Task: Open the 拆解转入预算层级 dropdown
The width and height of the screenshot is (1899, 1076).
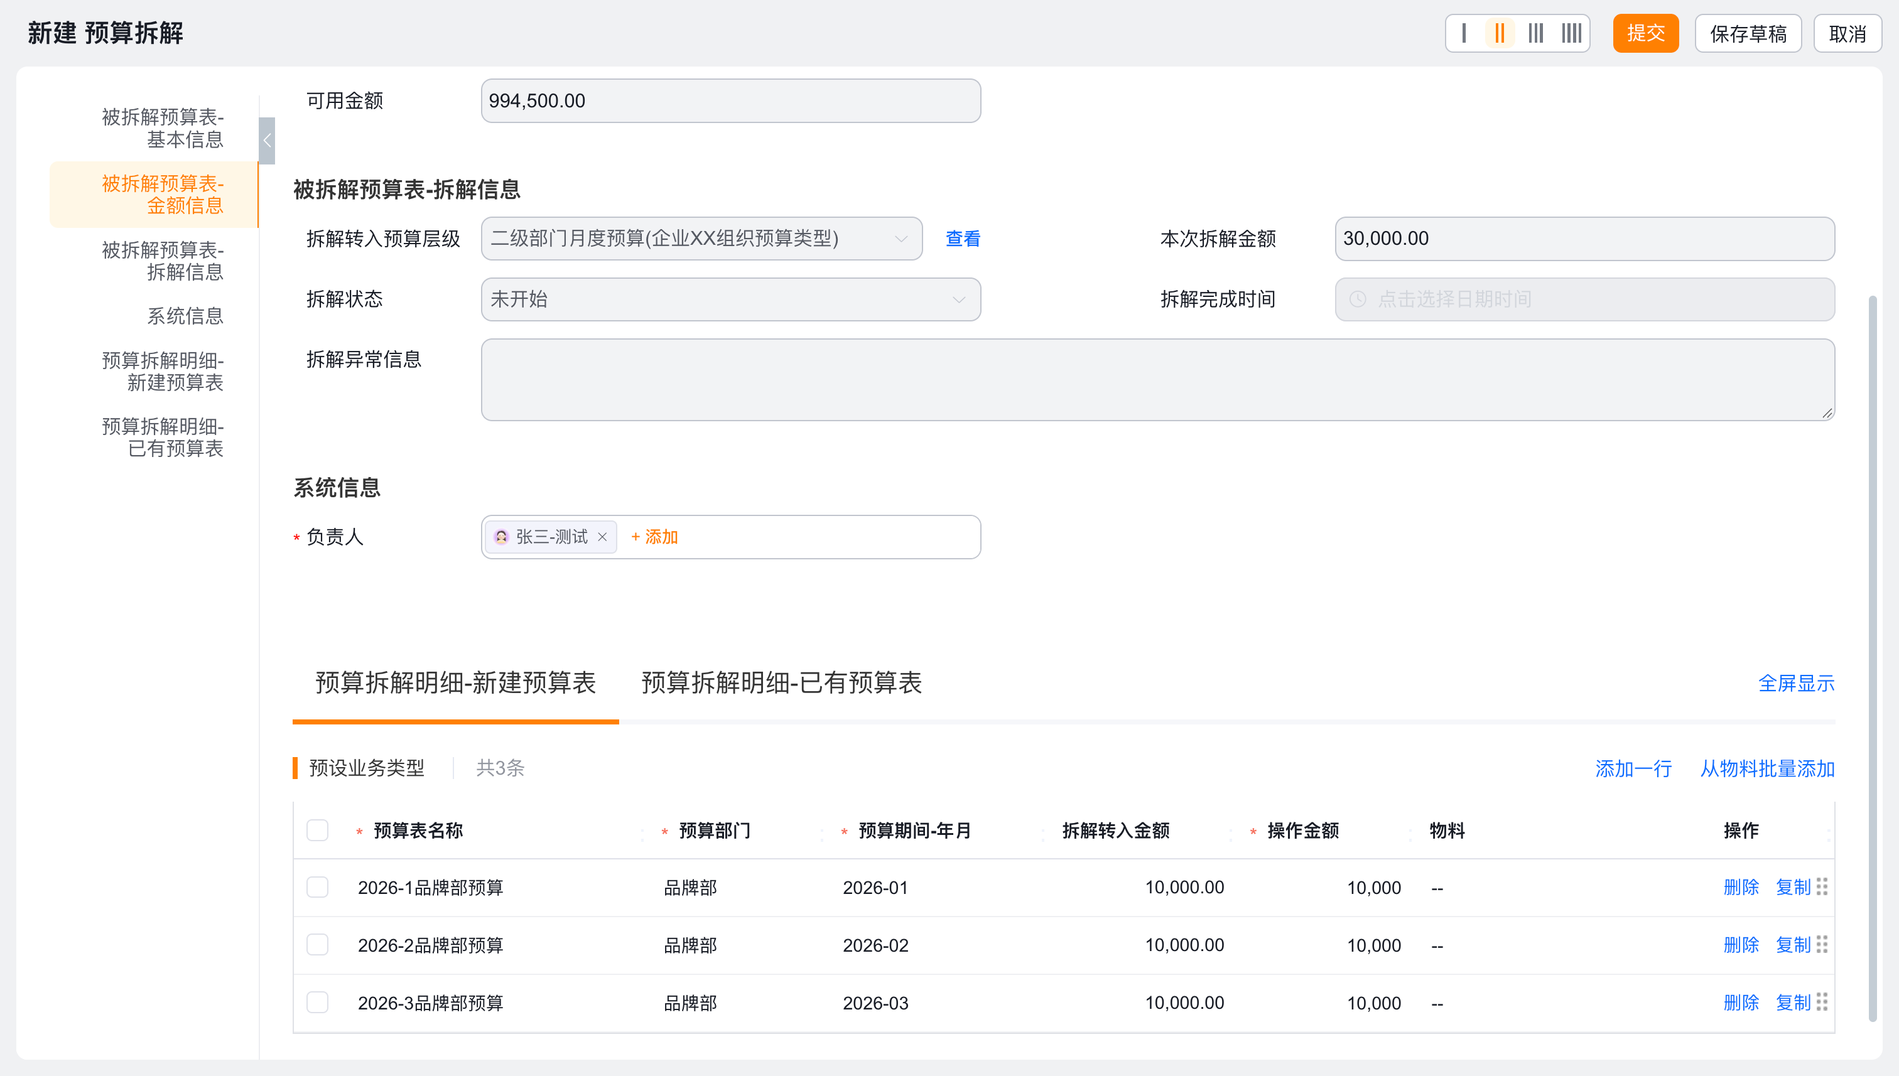Action: click(x=701, y=239)
